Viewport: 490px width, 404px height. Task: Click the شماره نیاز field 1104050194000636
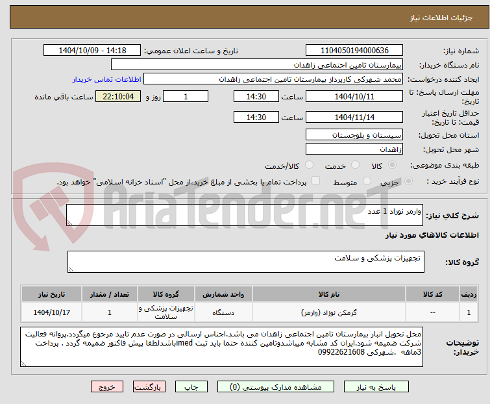coord(354,51)
